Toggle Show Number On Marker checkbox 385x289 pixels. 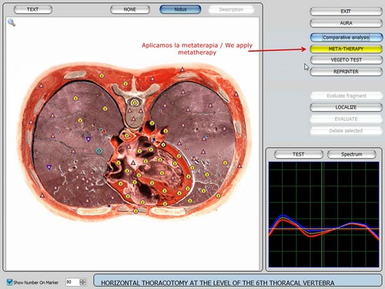(x=10, y=282)
